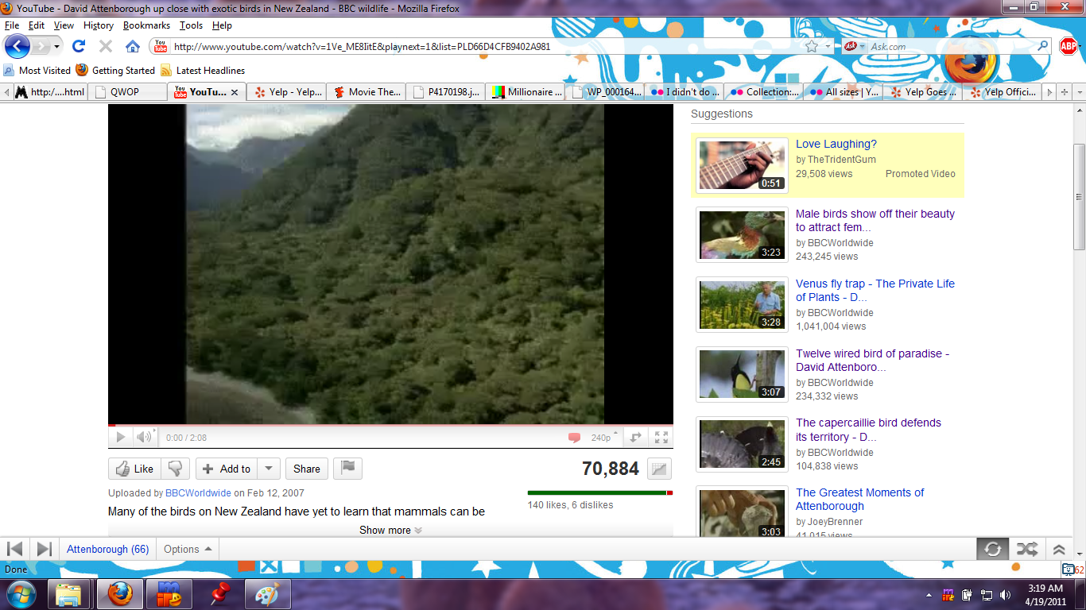This screenshot has width=1086, height=610.
Task: Open The capercaillie bird video thumbnail
Action: click(743, 444)
